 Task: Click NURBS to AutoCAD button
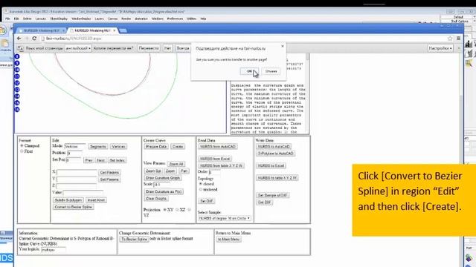click(x=274, y=147)
